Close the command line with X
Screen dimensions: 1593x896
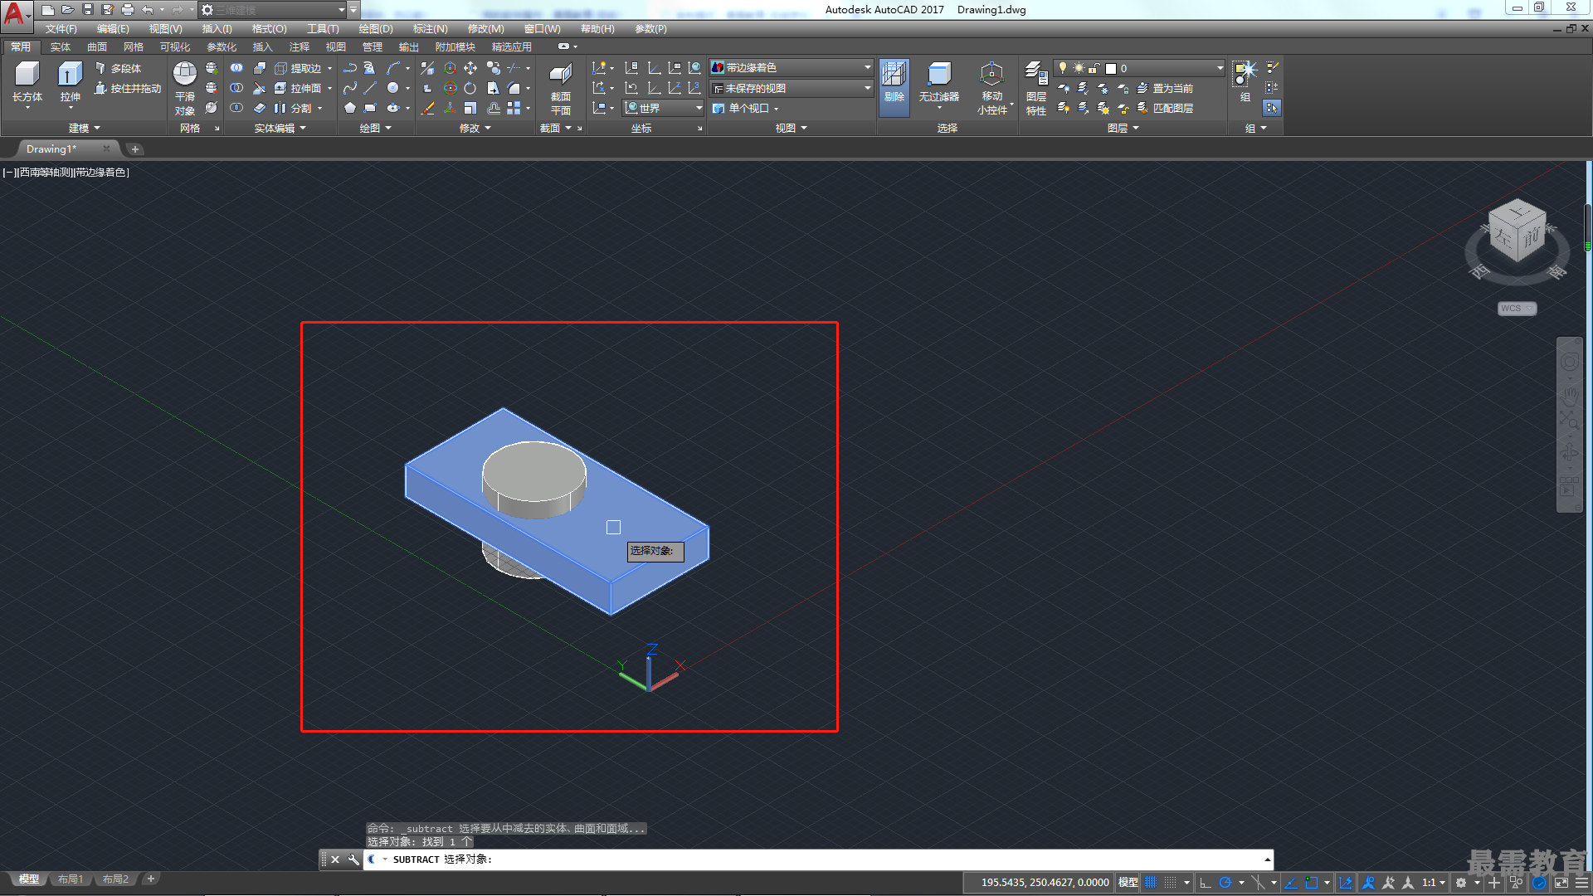click(335, 859)
